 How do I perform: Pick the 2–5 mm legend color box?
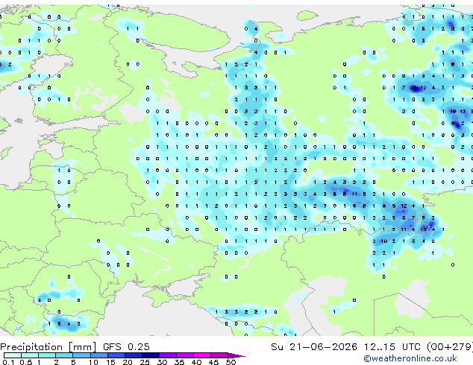(x=64, y=355)
